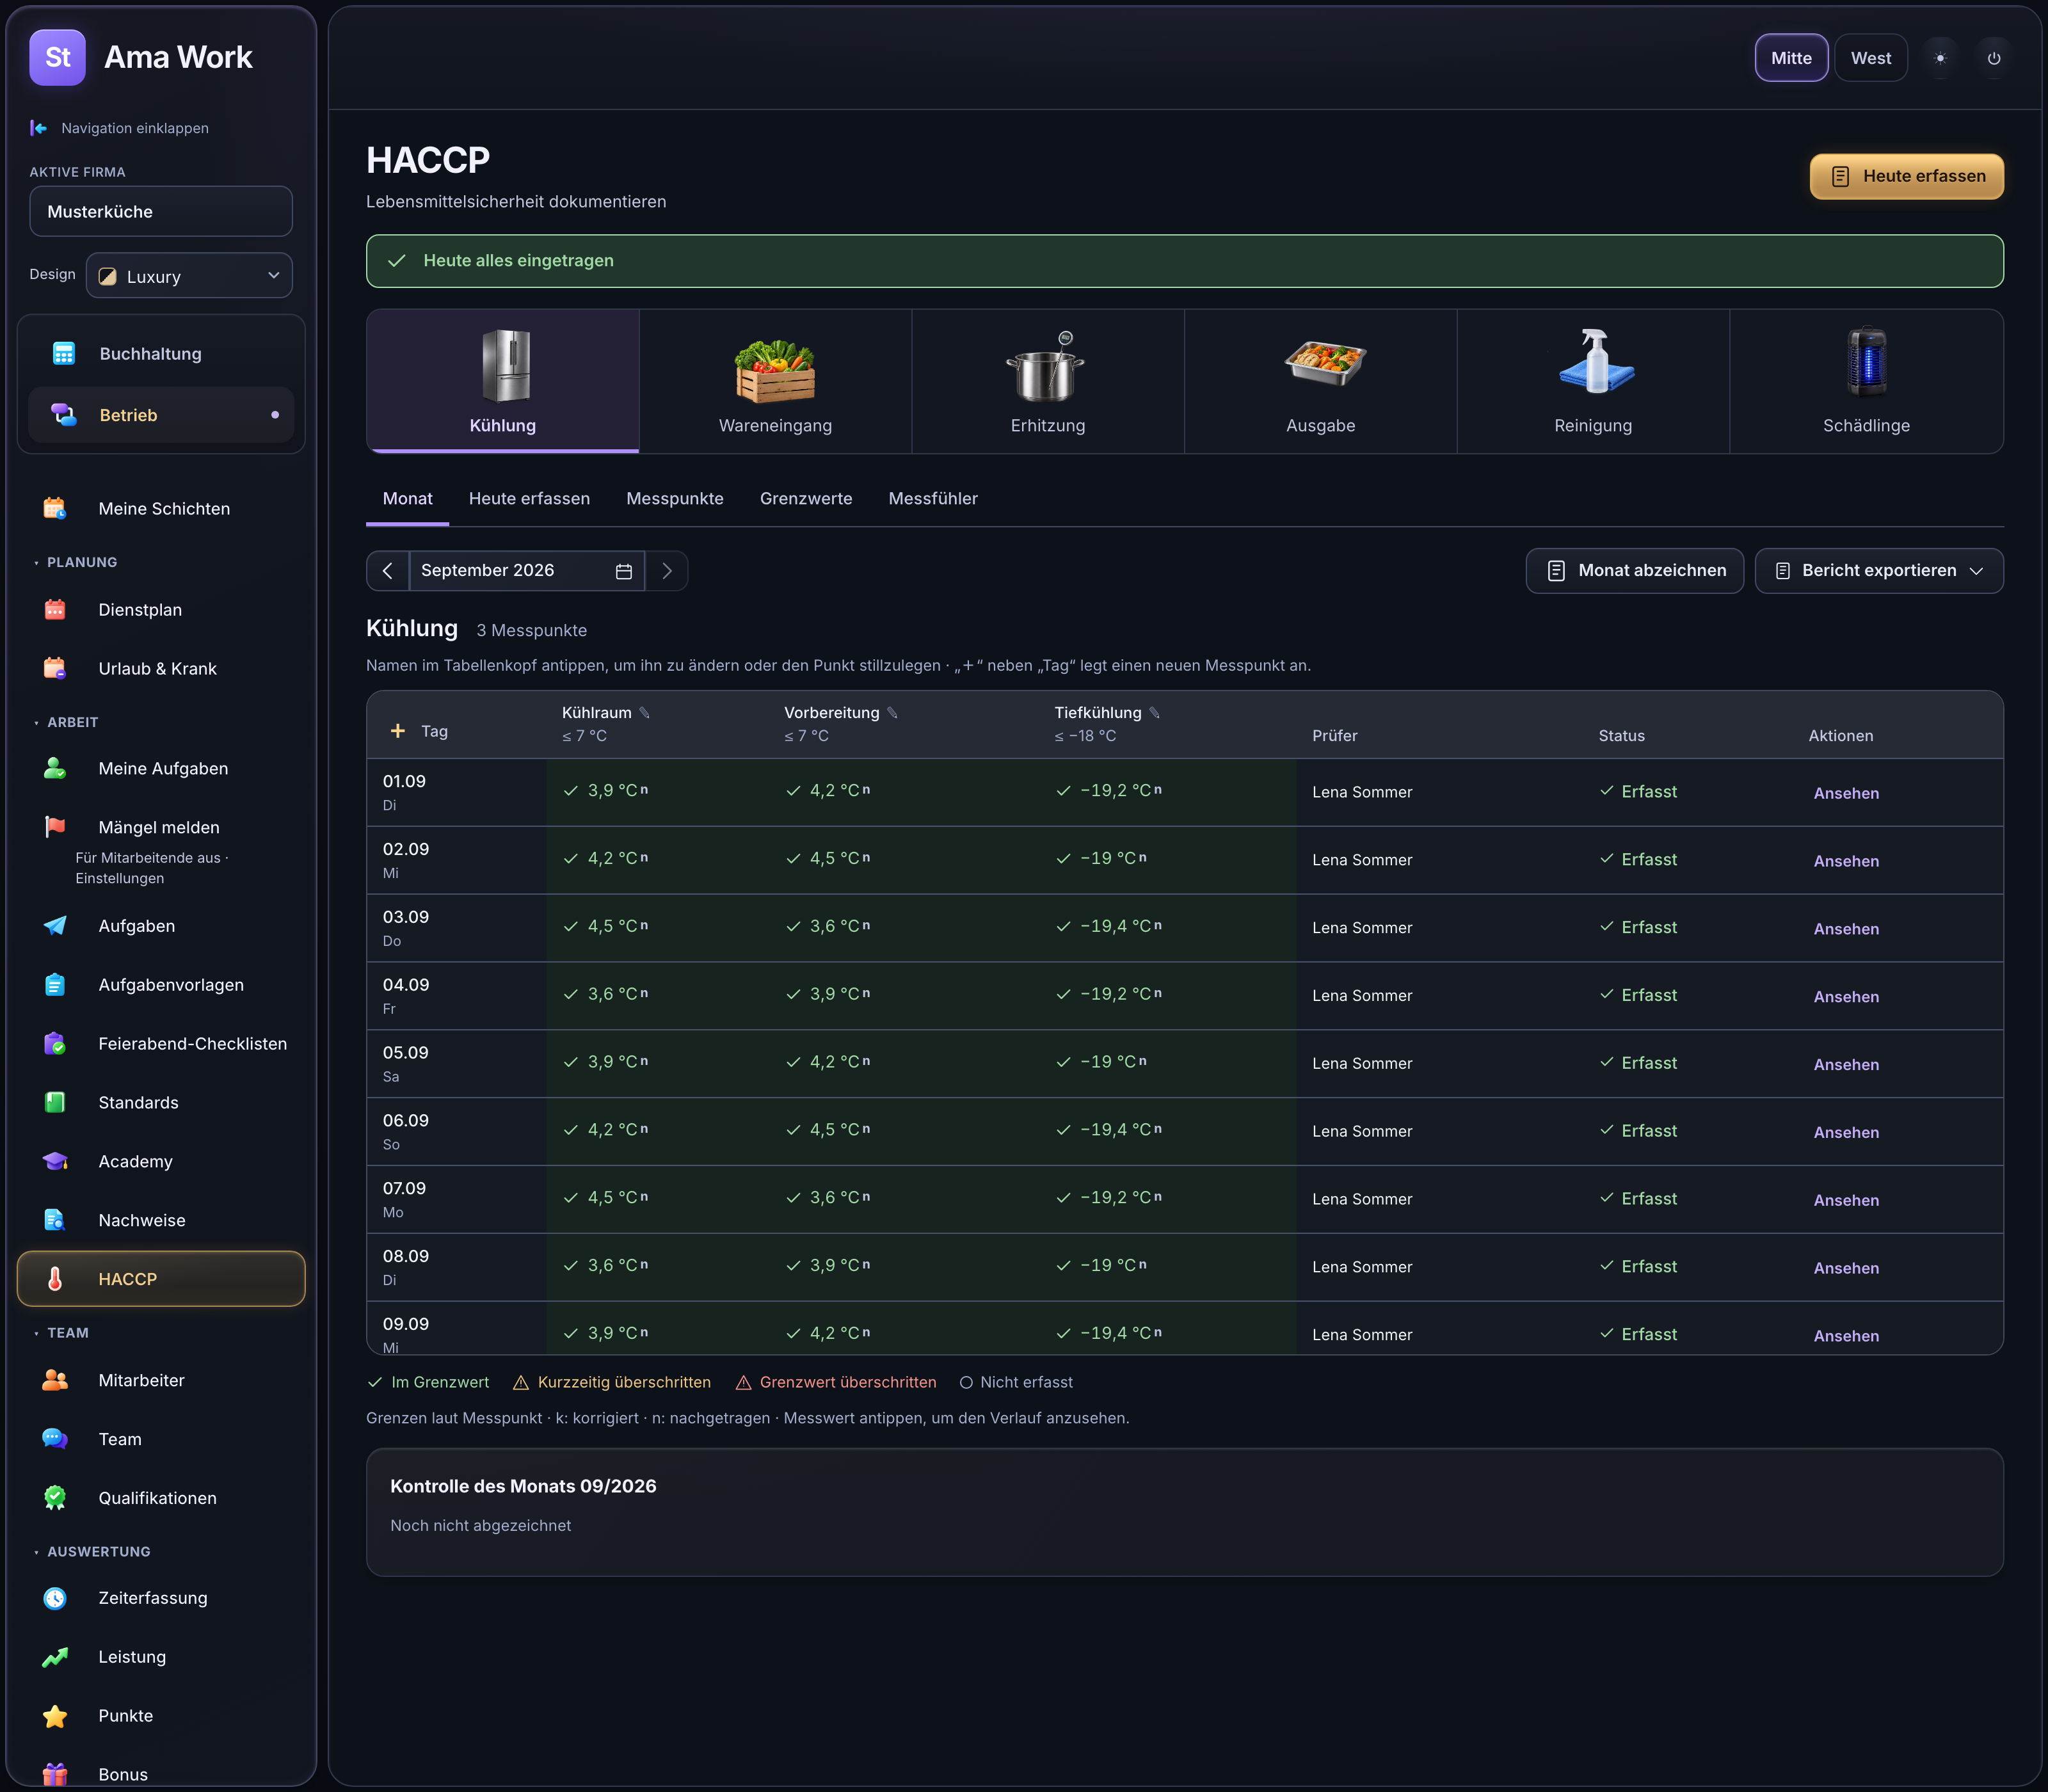Go to previous month arrow
The width and height of the screenshot is (2048, 1792).
pos(388,571)
